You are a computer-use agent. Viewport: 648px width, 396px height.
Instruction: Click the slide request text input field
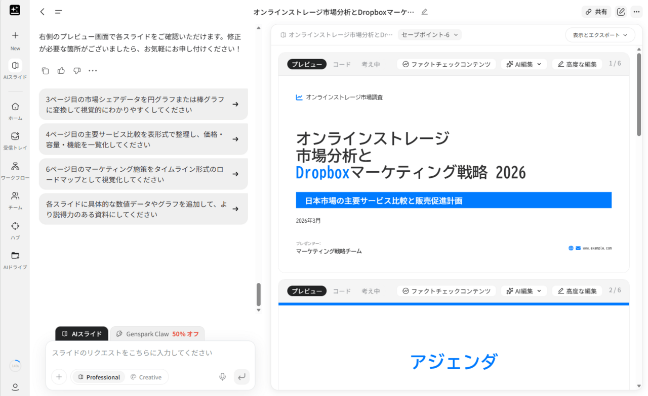[x=150, y=353]
